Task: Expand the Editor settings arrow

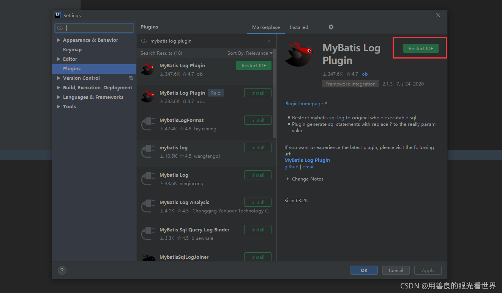Action: 58,59
